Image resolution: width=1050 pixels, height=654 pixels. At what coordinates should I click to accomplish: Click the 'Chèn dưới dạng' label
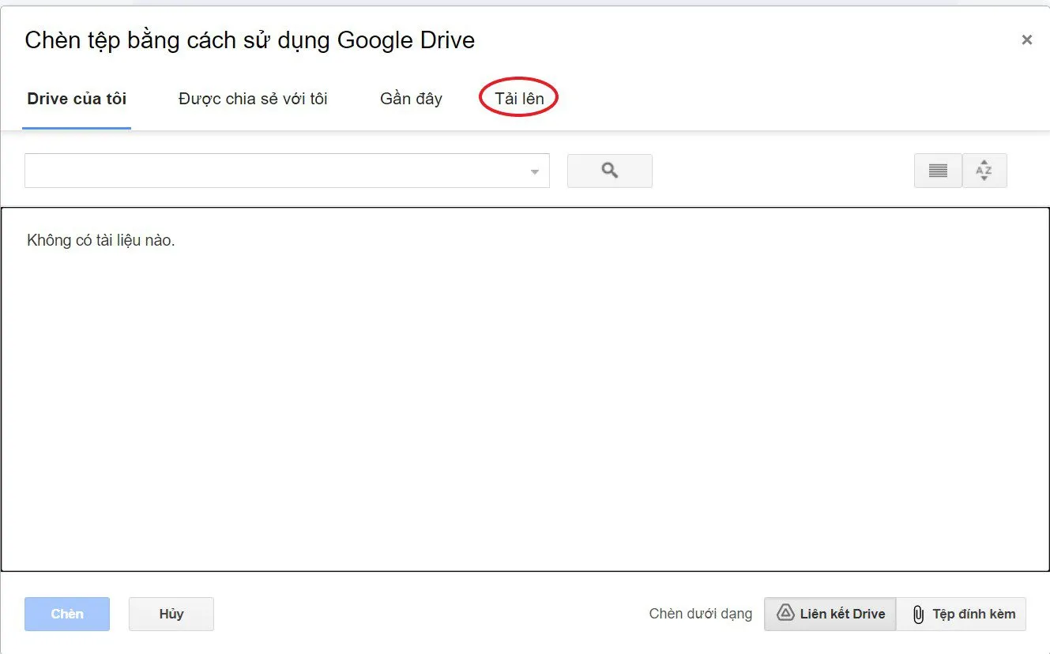tap(700, 614)
